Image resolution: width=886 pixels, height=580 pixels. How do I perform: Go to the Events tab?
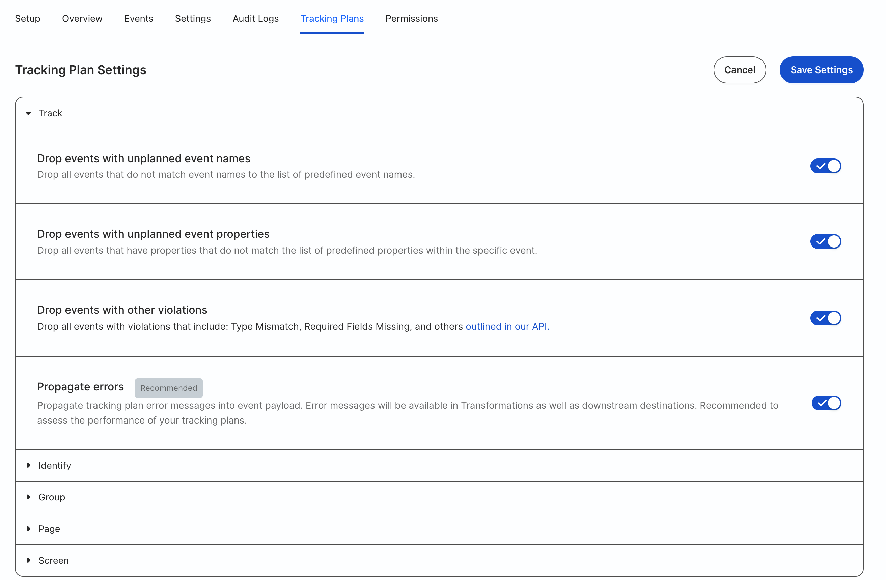[x=138, y=18]
